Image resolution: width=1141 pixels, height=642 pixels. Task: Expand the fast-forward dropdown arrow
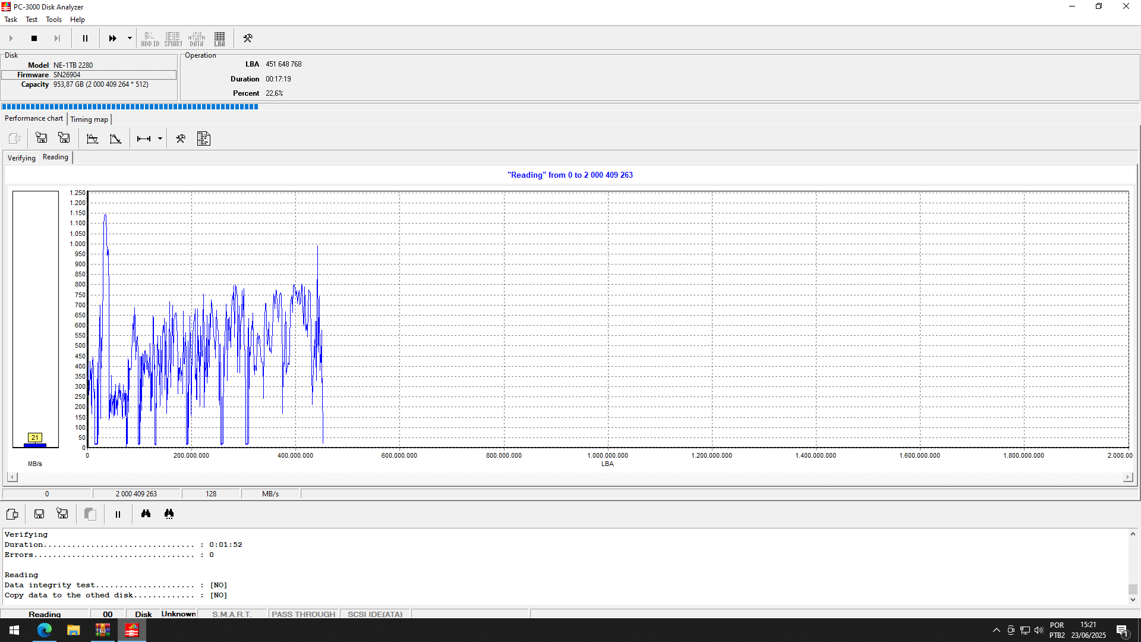[x=130, y=38]
